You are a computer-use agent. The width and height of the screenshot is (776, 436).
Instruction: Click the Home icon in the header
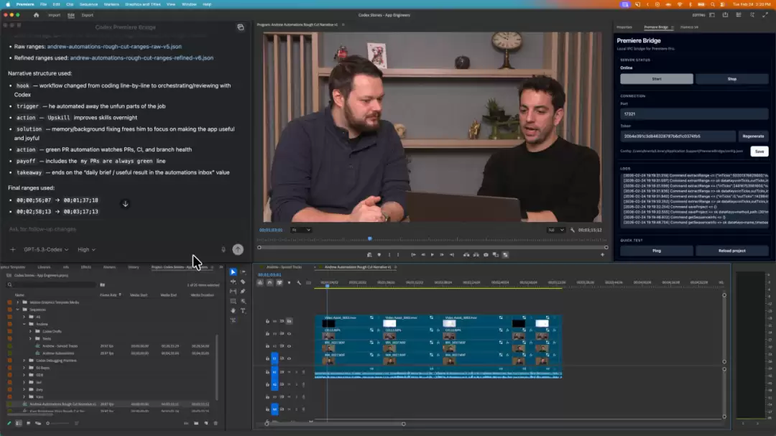pos(36,15)
